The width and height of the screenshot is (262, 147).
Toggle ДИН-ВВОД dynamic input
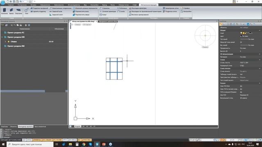coord(72,140)
